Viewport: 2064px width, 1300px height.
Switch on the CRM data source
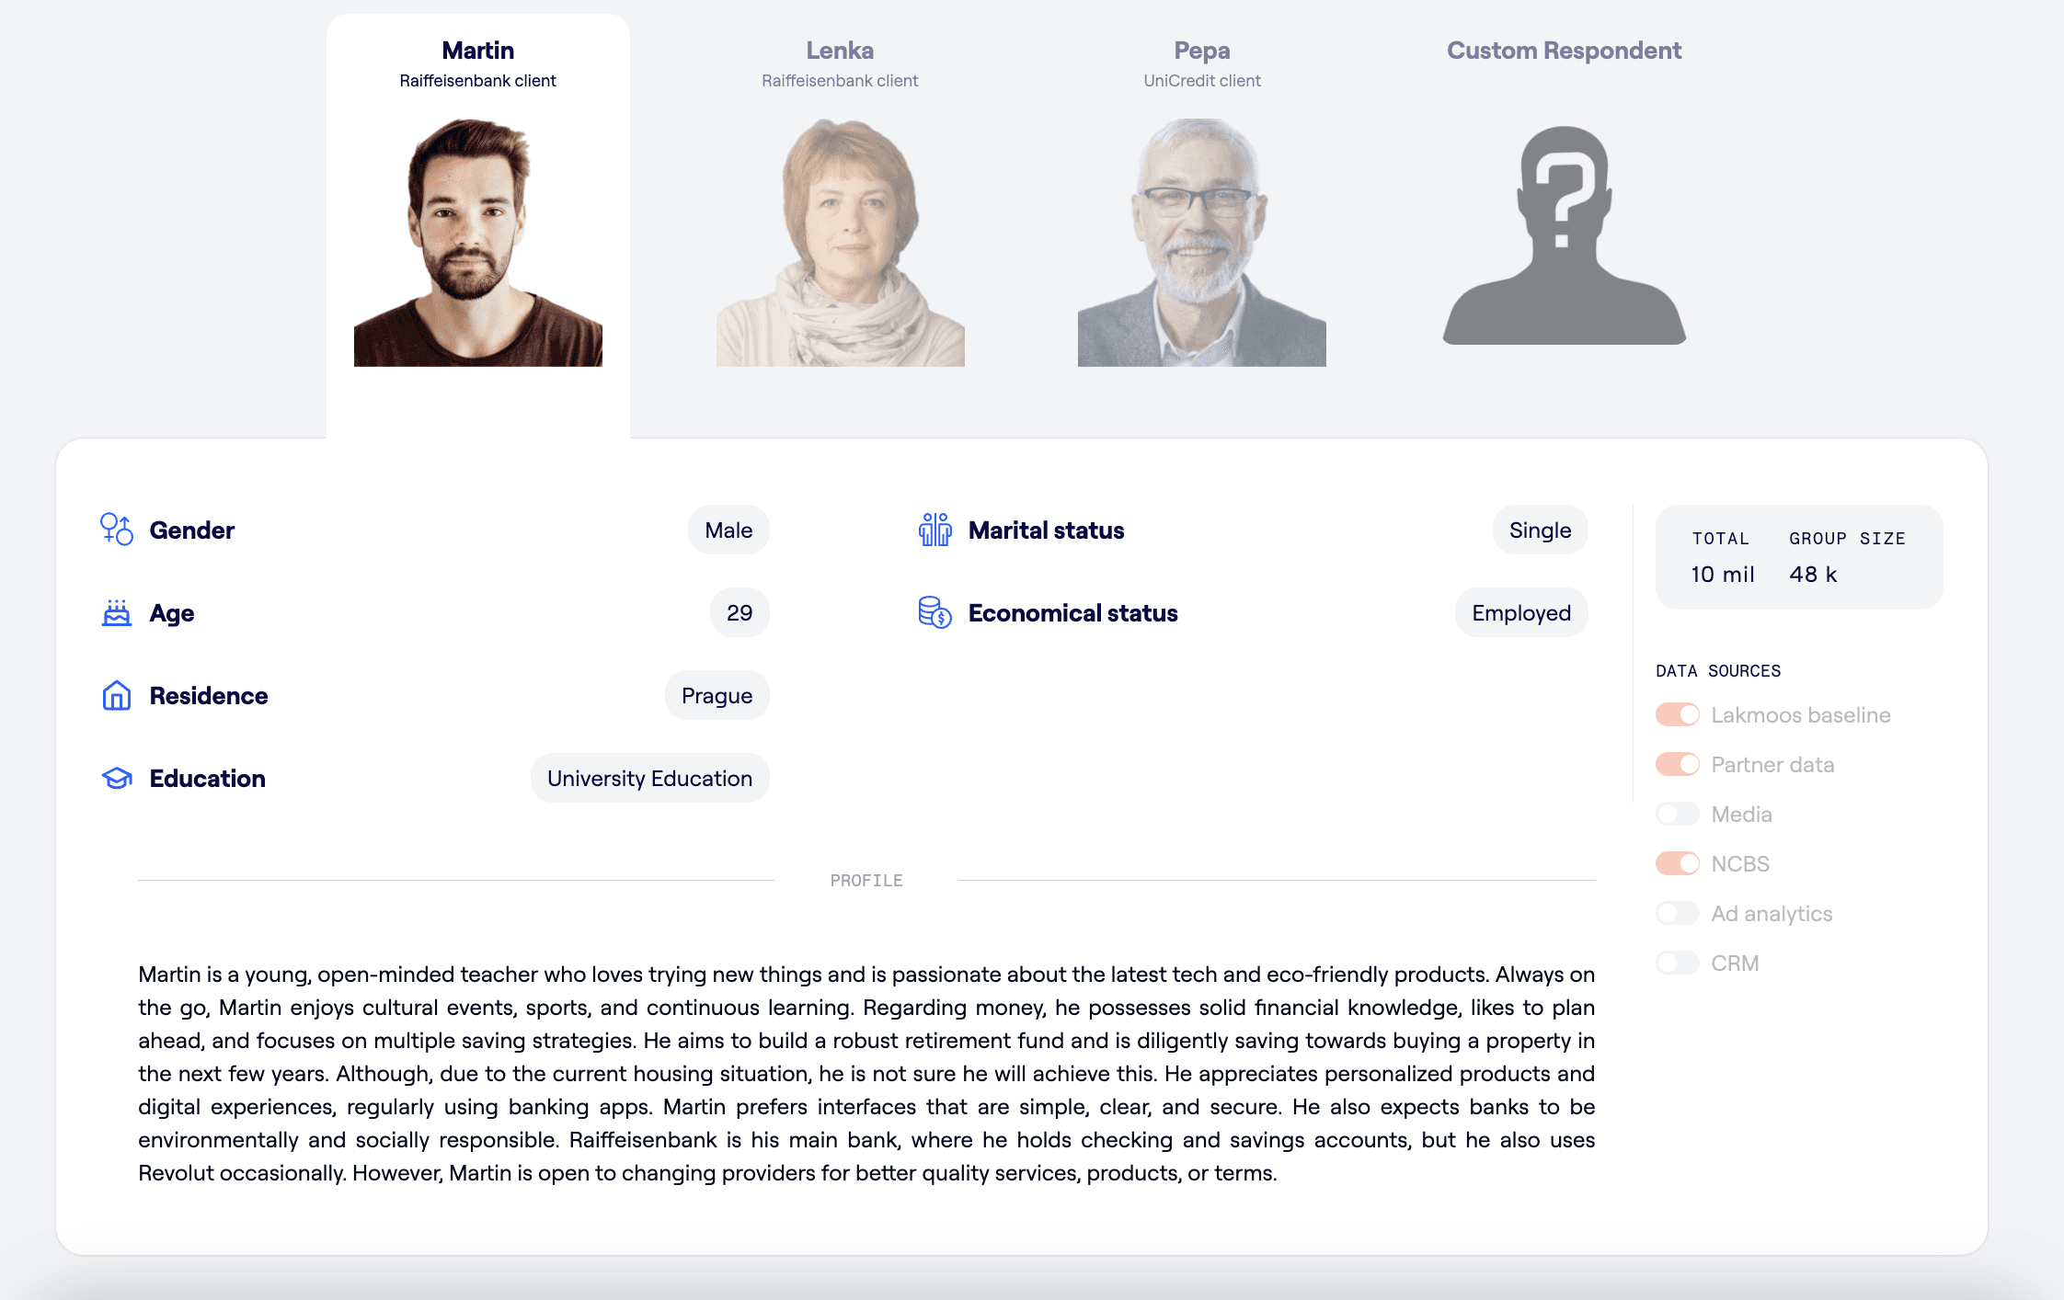(1677, 964)
